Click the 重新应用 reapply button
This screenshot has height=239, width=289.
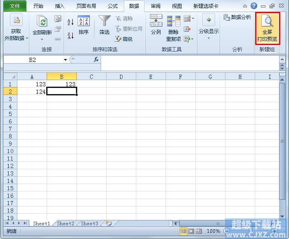[129, 29]
